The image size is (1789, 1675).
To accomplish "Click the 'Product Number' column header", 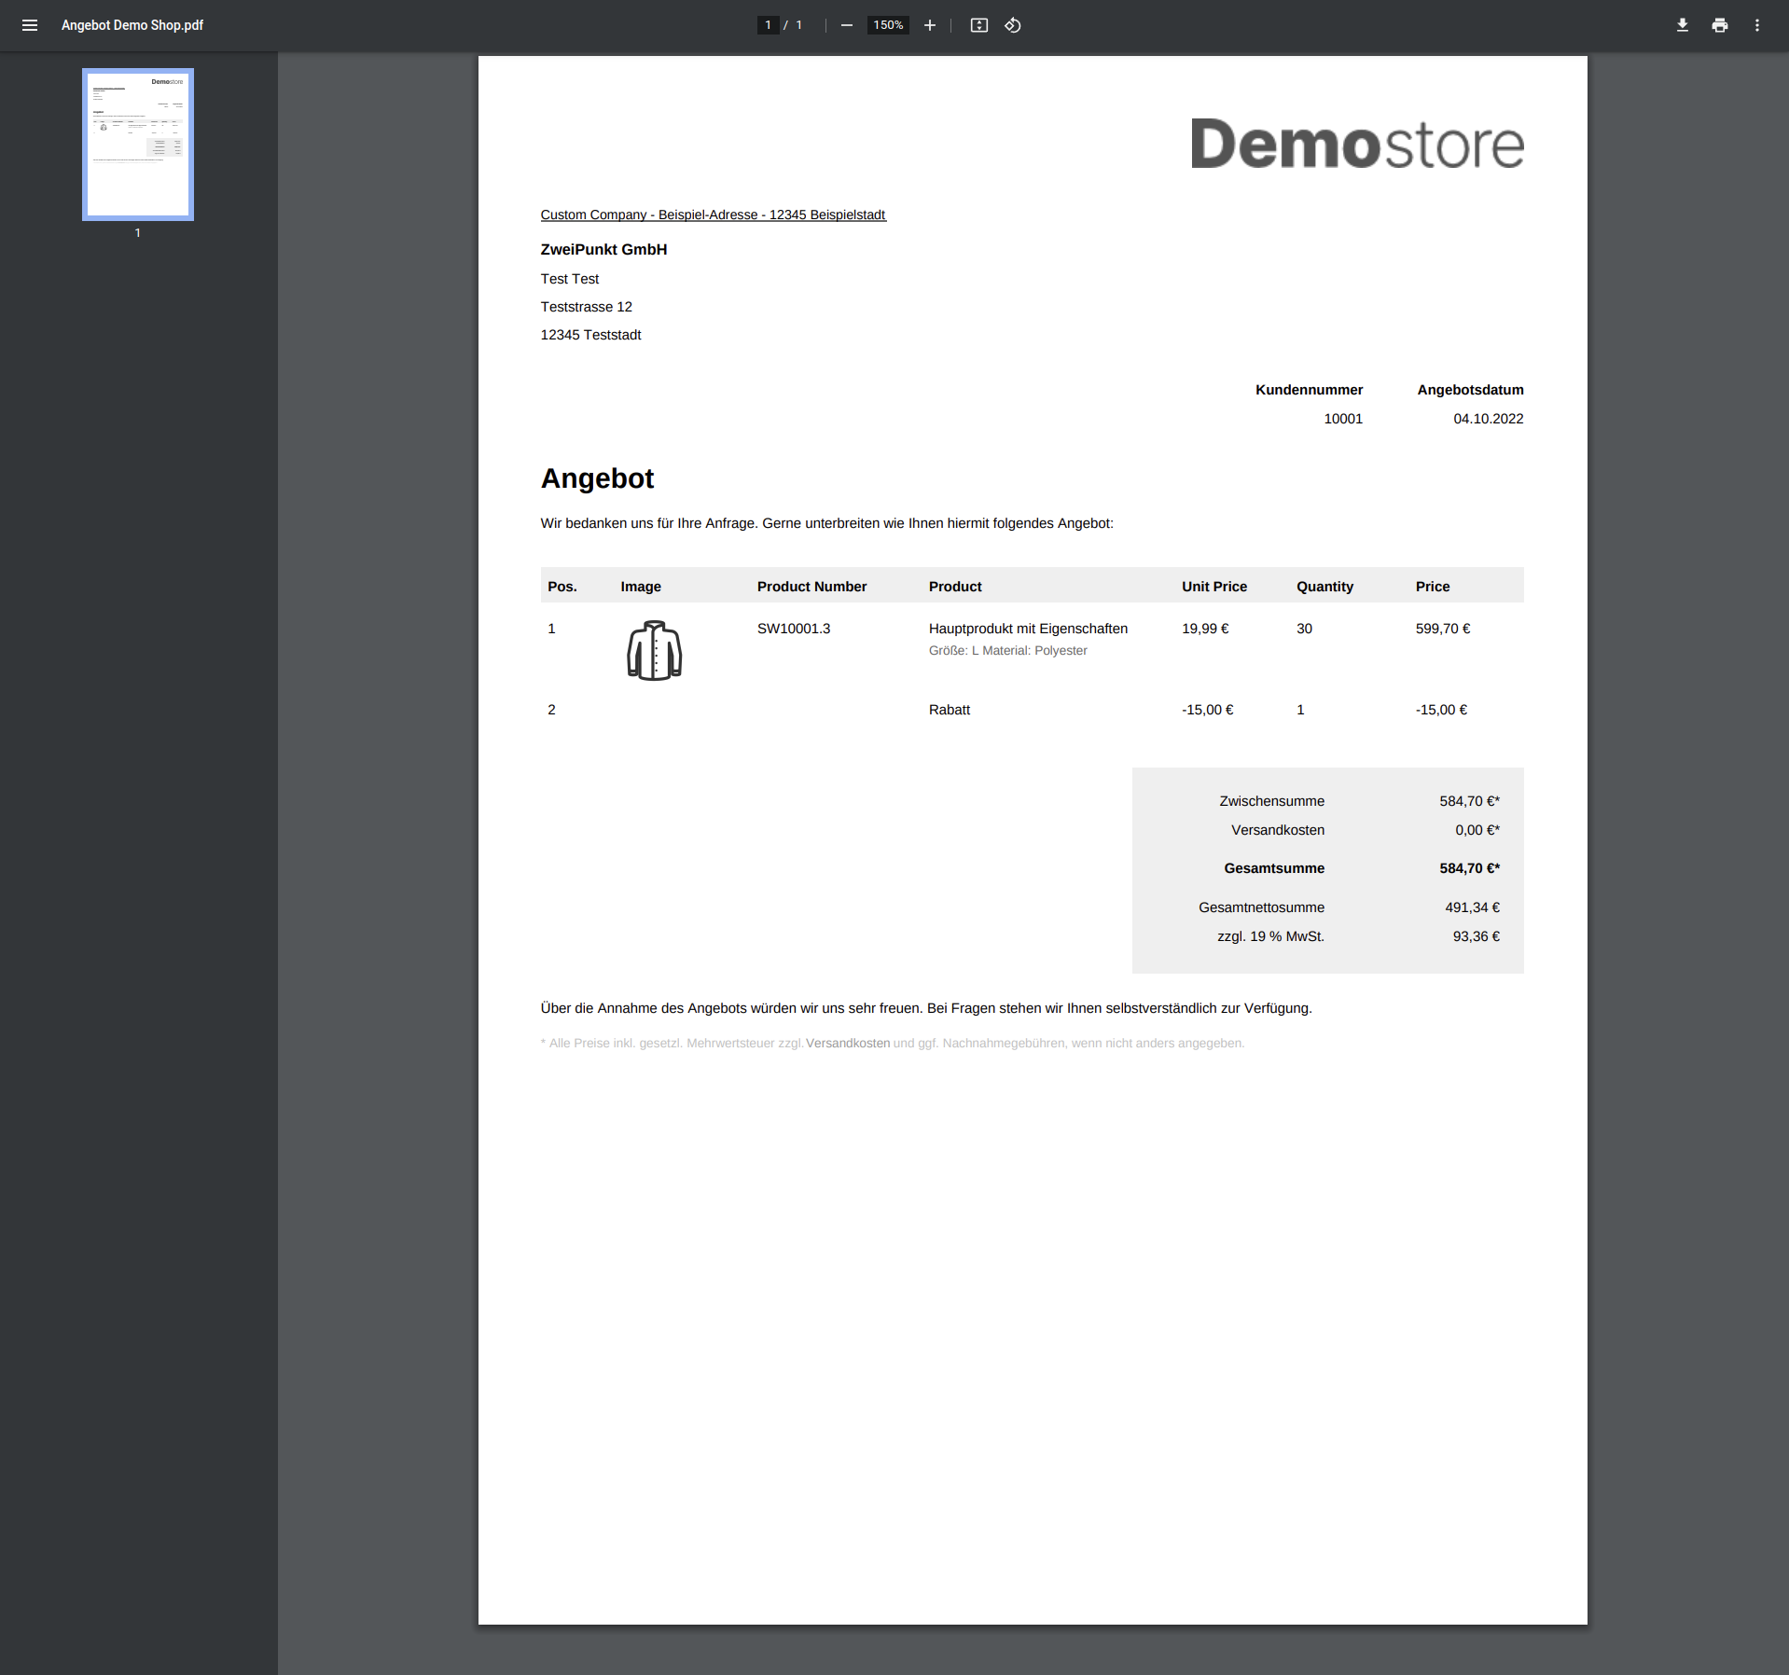I will coord(811,587).
